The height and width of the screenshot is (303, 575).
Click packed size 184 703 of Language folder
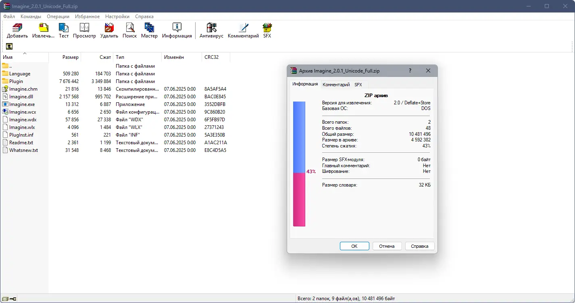tap(103, 74)
